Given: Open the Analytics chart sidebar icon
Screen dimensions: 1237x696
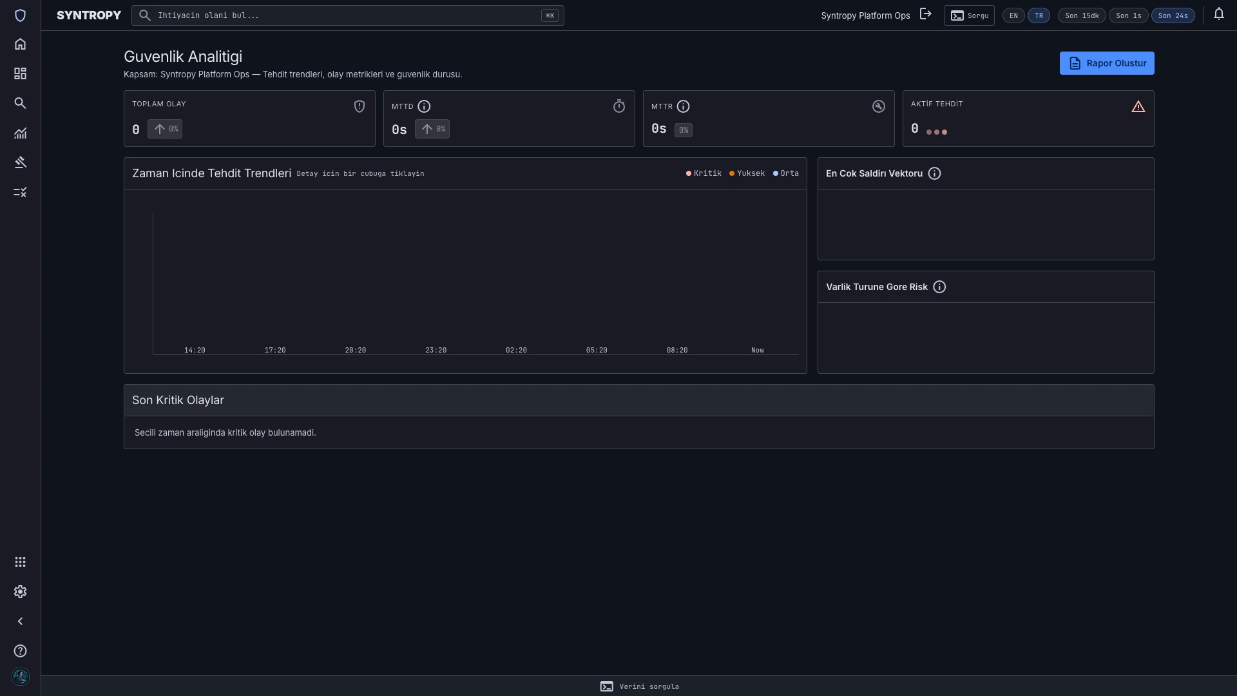Looking at the screenshot, I should pyautogui.click(x=20, y=133).
